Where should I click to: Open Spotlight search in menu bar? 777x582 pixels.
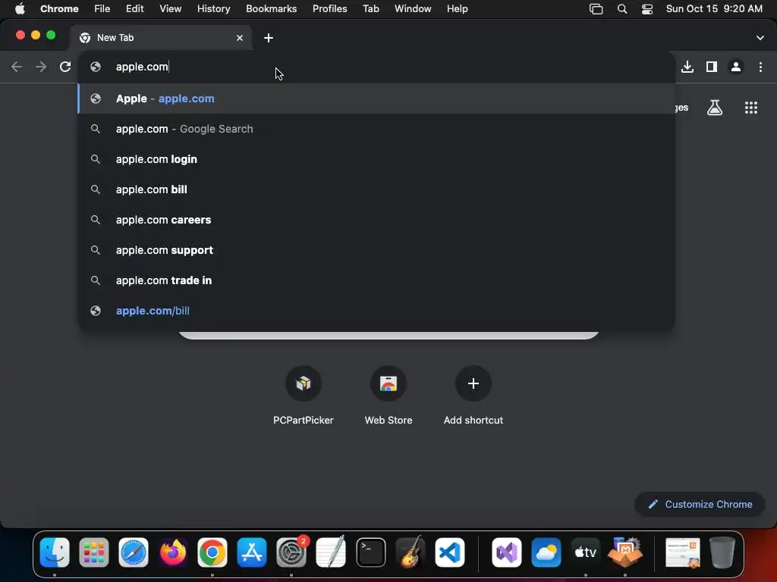tap(622, 9)
